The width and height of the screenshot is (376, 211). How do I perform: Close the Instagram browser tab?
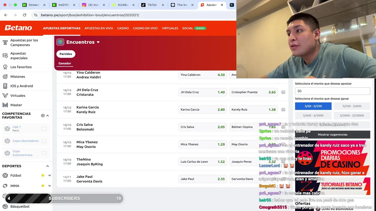point(104,5)
